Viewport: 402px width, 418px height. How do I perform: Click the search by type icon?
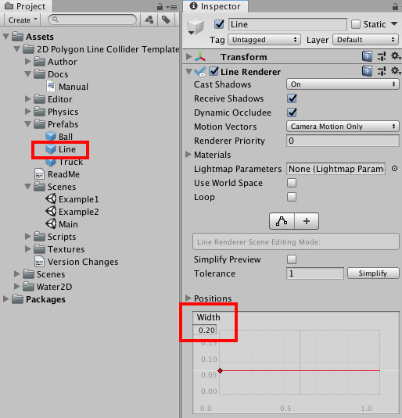click(149, 20)
